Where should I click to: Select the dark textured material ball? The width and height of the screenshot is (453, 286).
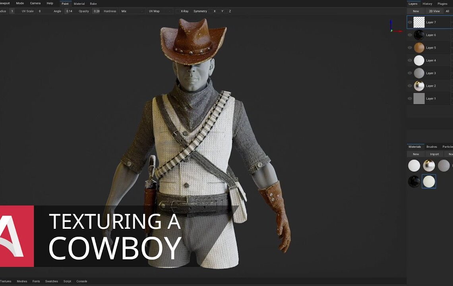(414, 181)
